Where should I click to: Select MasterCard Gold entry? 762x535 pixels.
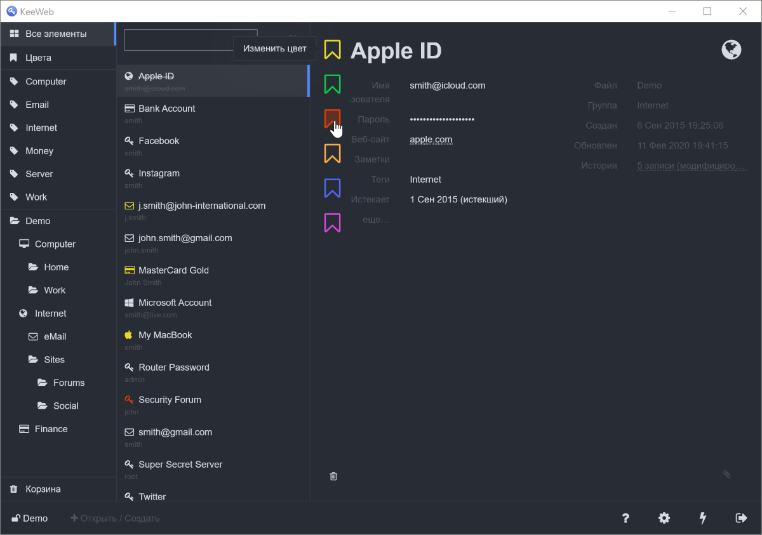click(213, 275)
